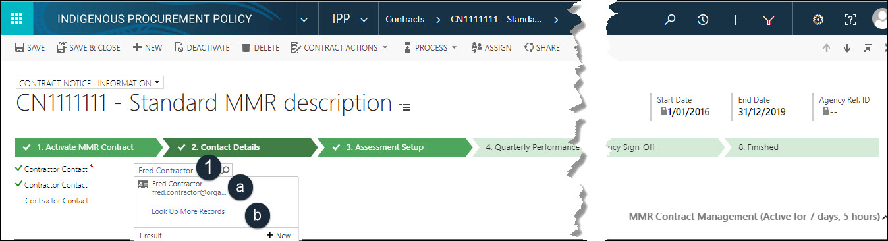Open Contract Notice : Information form selector
Viewport: 888px width, 241px height.
click(90, 83)
